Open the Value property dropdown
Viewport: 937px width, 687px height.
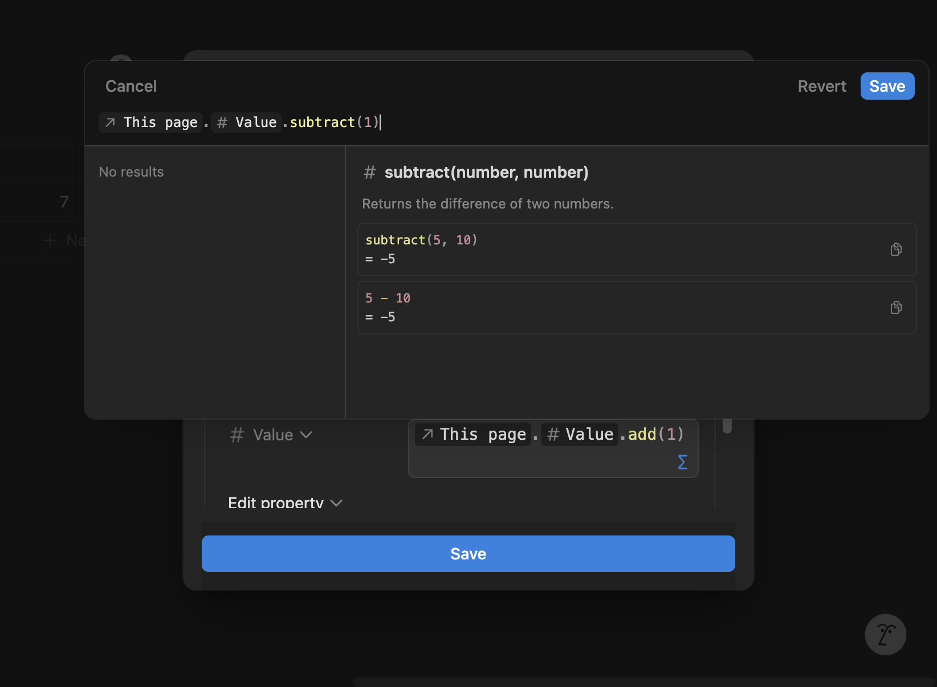coord(307,435)
